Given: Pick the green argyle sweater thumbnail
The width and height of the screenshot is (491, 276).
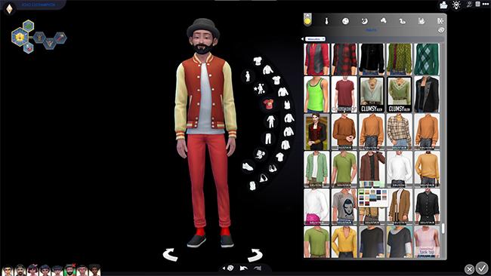Looking at the screenshot, I should 427,59.
